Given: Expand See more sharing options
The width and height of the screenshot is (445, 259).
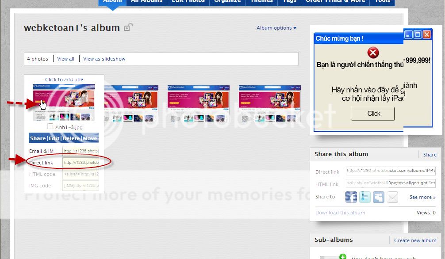Looking at the screenshot, I should pos(422,197).
